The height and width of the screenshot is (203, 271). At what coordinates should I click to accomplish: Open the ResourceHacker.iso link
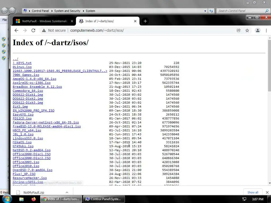pos(30,178)
